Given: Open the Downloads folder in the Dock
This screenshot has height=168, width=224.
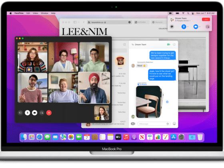Looking at the screenshot, I should [192, 137].
